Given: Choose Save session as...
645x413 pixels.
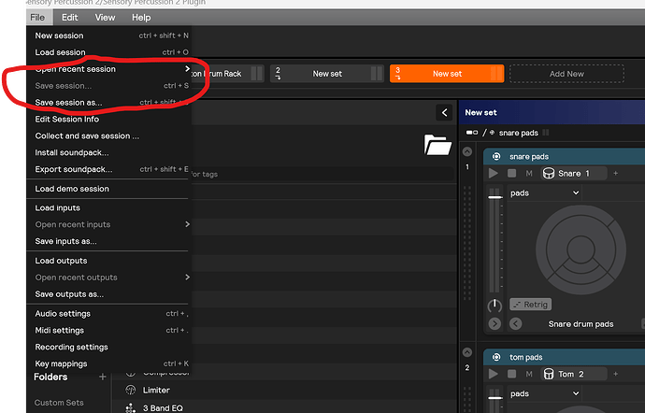Looking at the screenshot, I should 109,103.
